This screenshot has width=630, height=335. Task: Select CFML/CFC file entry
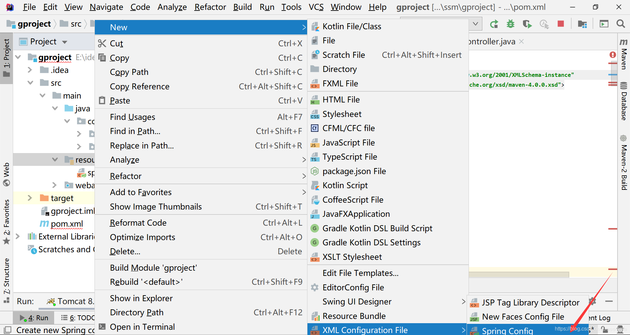(x=388, y=128)
